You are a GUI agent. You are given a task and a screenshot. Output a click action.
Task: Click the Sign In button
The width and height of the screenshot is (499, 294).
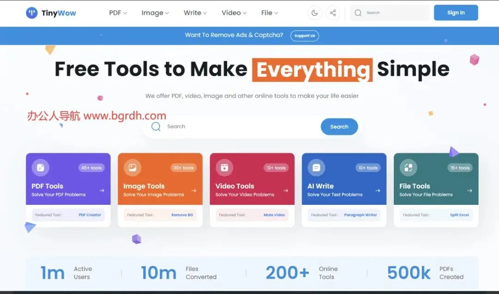(456, 13)
